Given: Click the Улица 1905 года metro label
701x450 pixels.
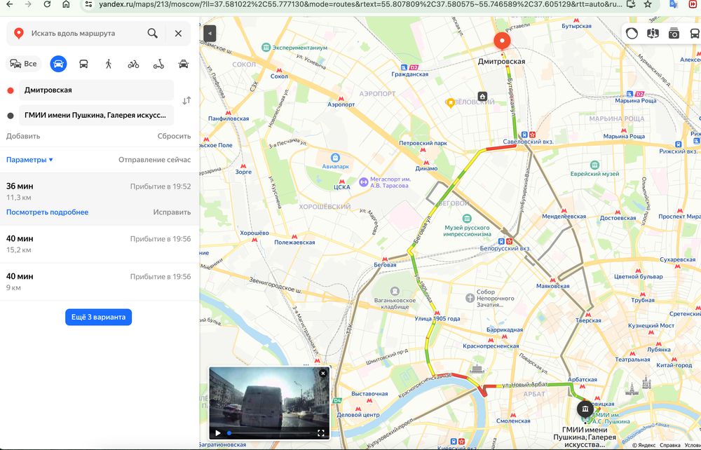Looking at the screenshot, I should (437, 319).
